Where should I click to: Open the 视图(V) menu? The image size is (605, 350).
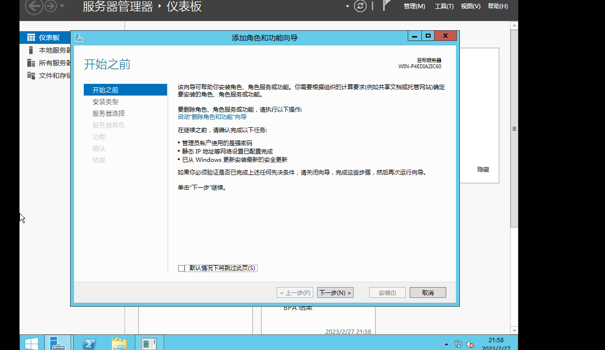471,6
